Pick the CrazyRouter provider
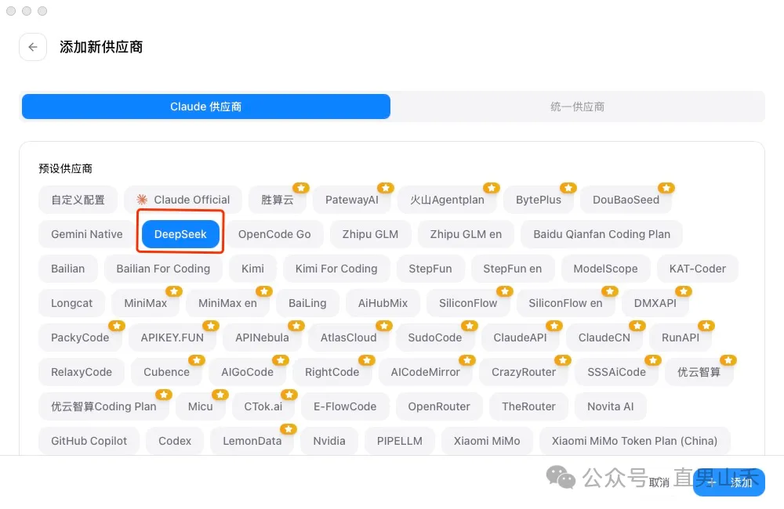Viewport: 784px width, 509px height. click(524, 372)
